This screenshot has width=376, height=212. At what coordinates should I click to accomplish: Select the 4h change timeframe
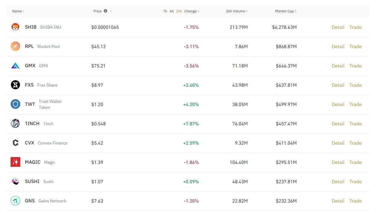tap(172, 11)
